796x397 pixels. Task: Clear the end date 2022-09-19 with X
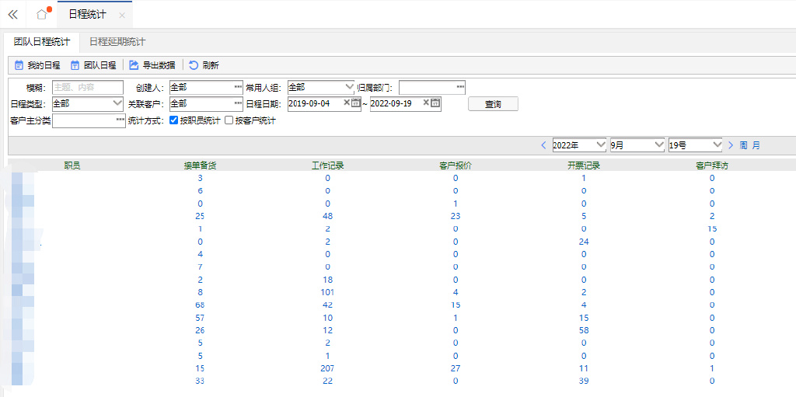pyautogui.click(x=426, y=103)
